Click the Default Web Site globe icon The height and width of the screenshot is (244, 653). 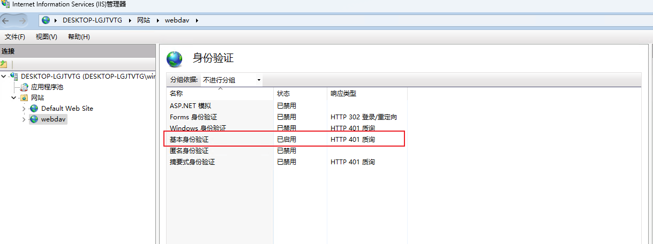tap(34, 109)
